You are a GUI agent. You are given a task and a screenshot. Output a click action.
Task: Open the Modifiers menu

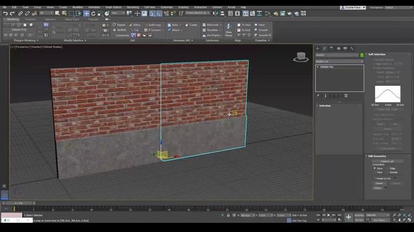pyautogui.click(x=78, y=7)
